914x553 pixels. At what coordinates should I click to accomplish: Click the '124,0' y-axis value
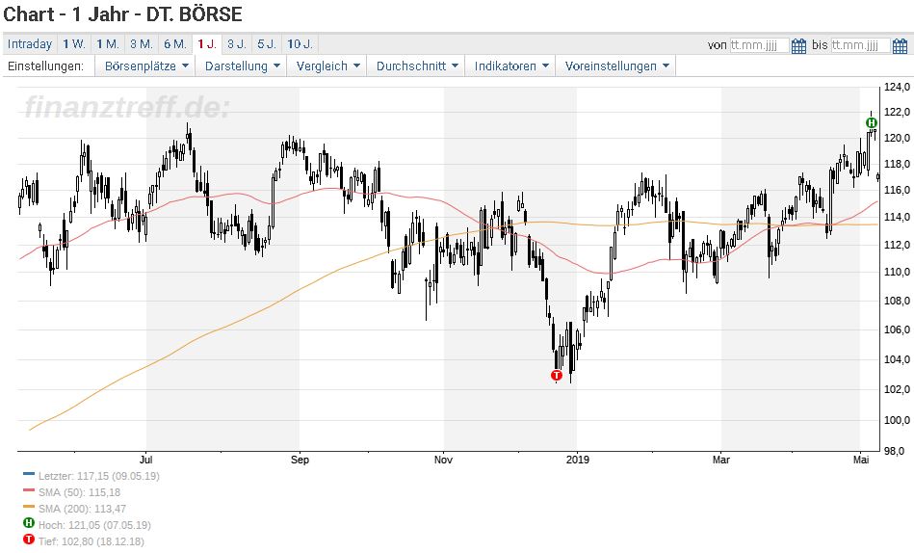(897, 87)
